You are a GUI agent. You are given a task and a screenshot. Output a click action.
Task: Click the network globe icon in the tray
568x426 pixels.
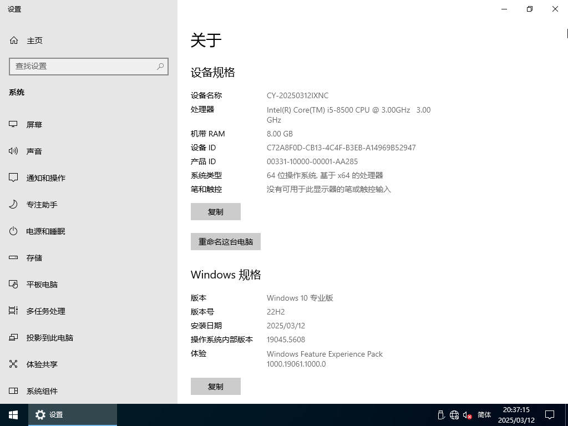click(455, 415)
